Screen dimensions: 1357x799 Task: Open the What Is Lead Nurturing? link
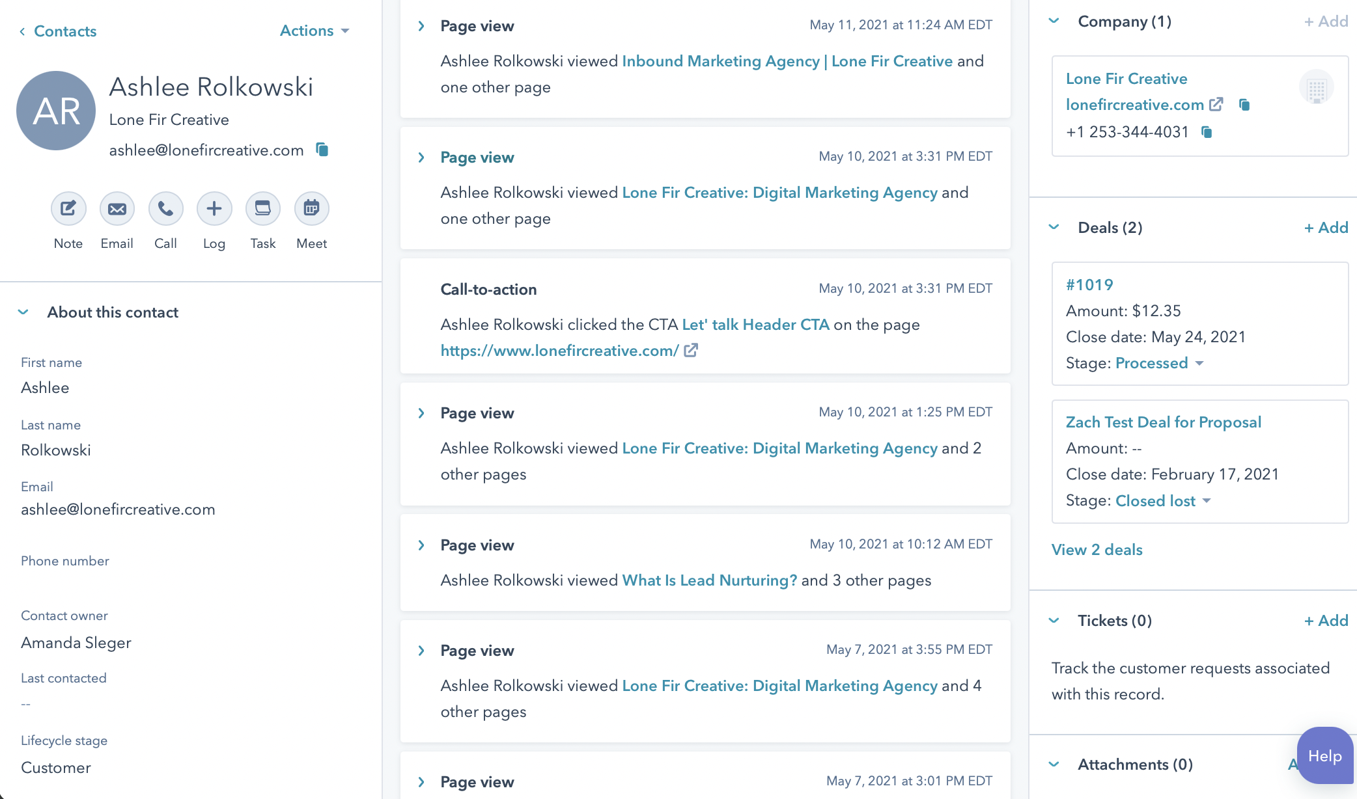point(710,580)
